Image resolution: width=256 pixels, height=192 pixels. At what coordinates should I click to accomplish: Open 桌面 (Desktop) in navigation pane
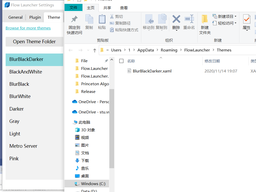click(x=85, y=176)
